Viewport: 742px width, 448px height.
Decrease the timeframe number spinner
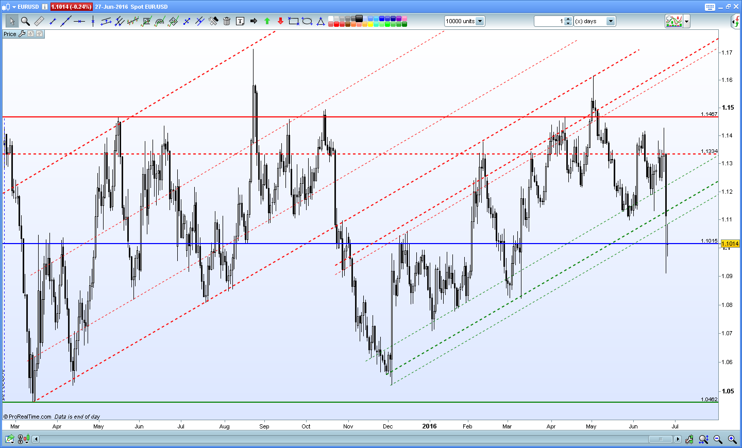[x=568, y=24]
